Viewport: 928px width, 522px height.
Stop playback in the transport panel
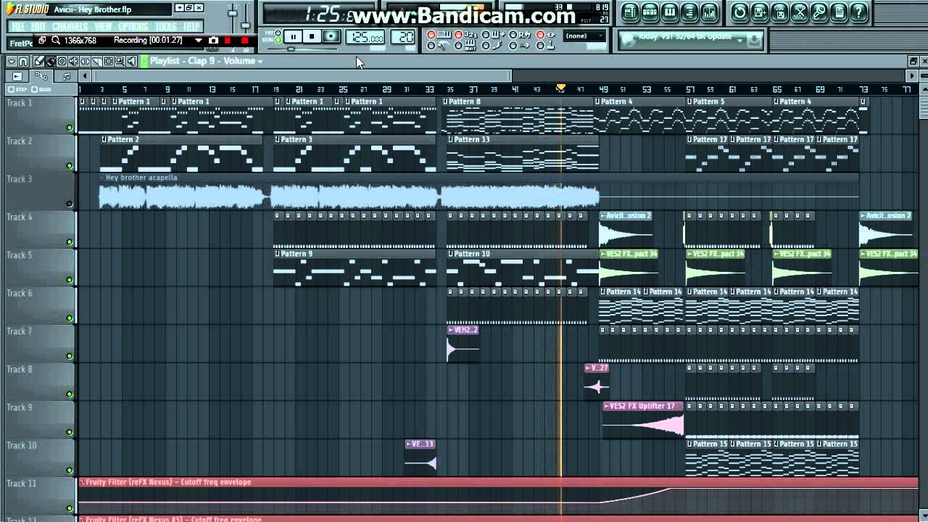click(312, 36)
